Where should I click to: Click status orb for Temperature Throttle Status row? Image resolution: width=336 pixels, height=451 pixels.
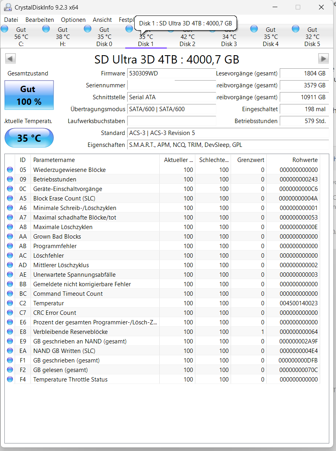10,380
